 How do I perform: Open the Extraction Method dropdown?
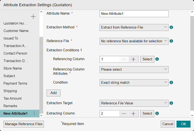[x=134, y=27]
